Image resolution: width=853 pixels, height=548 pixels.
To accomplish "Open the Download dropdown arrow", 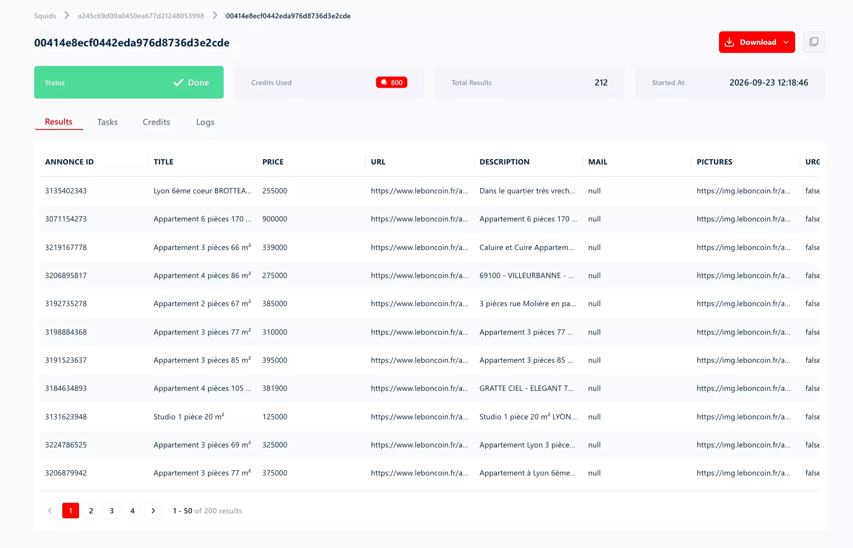I will [786, 42].
